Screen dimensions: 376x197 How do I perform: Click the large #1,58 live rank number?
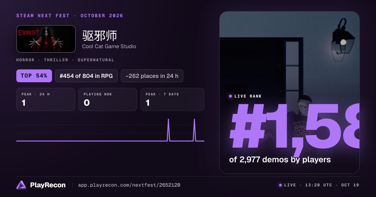(295, 126)
